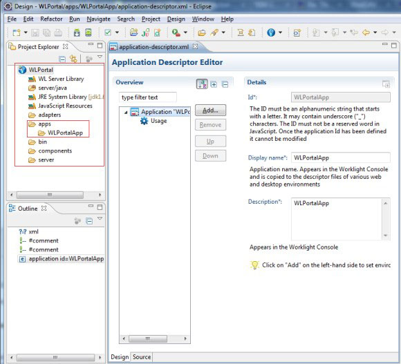Select the Usage node in Overview tree
Image resolution: width=401 pixels, height=364 pixels.
tap(153, 121)
